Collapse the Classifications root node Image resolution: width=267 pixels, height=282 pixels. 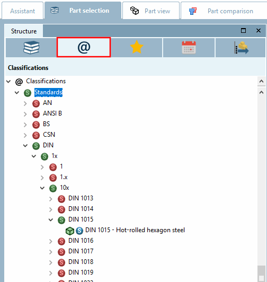(8, 82)
